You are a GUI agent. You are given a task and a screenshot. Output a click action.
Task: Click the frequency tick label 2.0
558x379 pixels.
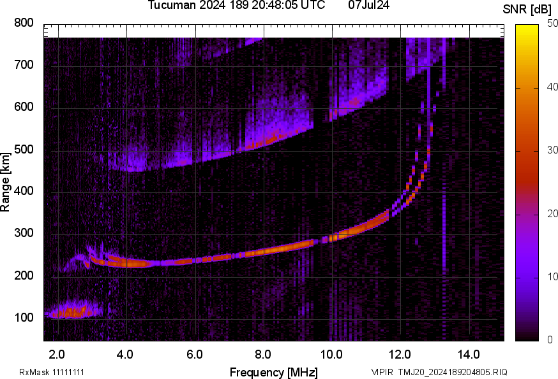coord(57,354)
